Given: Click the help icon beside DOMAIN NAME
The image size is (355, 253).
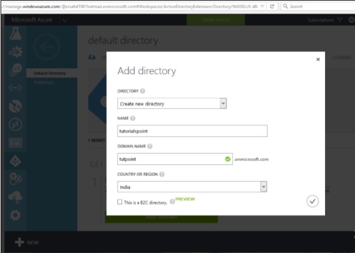Looking at the screenshot, I should (149, 146).
